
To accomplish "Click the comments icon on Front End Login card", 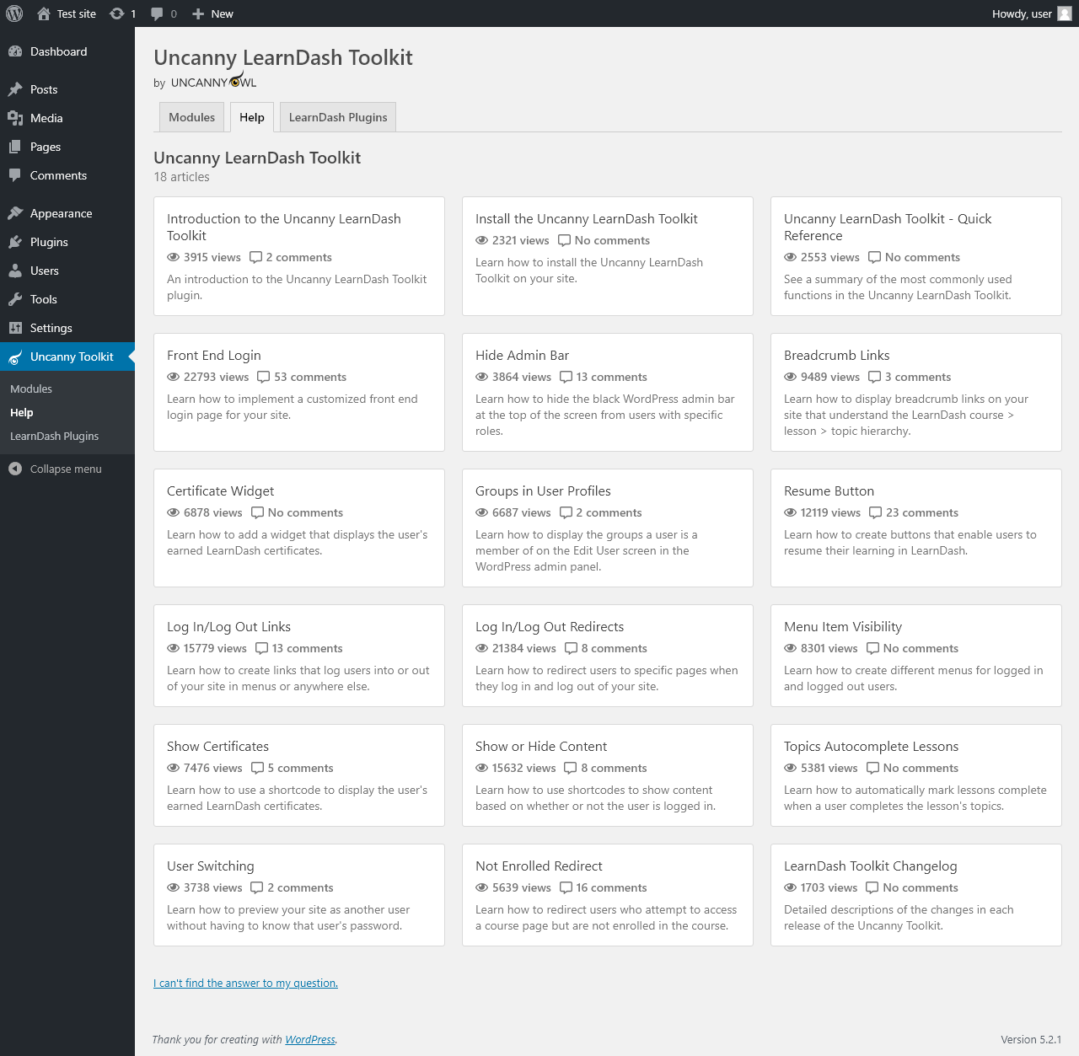I will [264, 377].
